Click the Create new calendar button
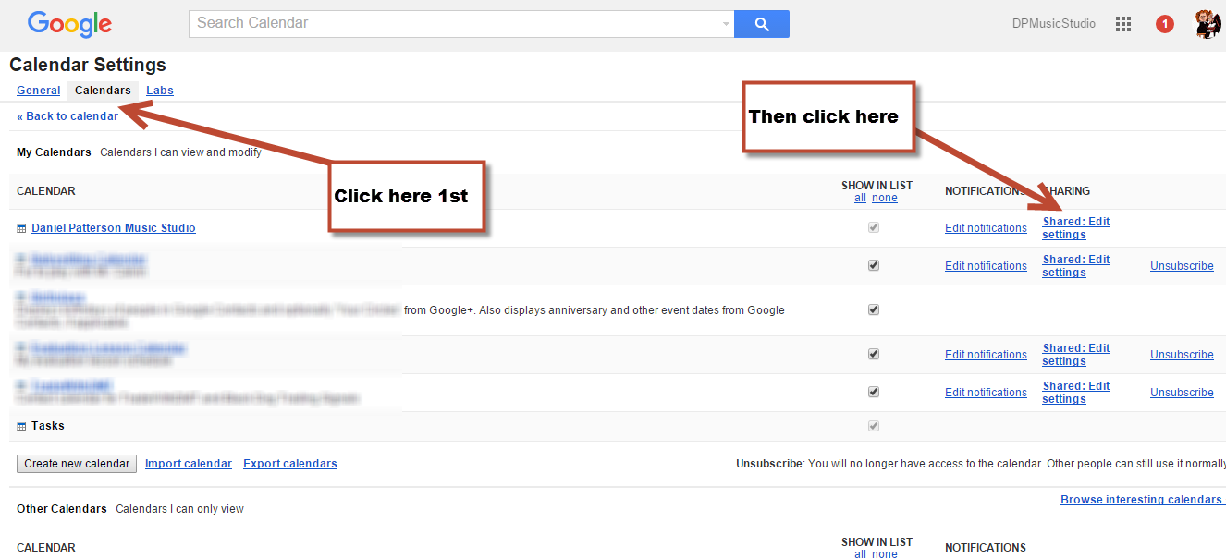Viewport: 1226px width, 558px height. (x=77, y=464)
